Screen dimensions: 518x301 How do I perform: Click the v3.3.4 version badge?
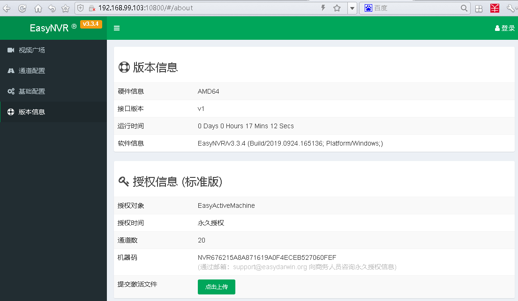click(x=91, y=24)
